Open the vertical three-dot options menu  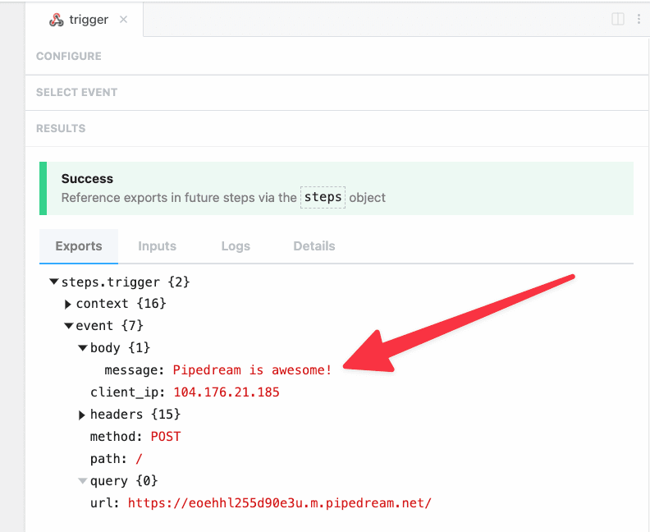[x=639, y=19]
